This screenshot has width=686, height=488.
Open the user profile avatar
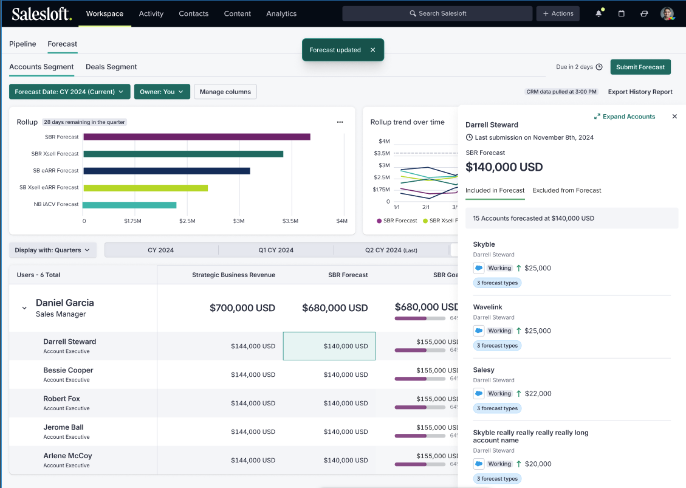(x=667, y=13)
